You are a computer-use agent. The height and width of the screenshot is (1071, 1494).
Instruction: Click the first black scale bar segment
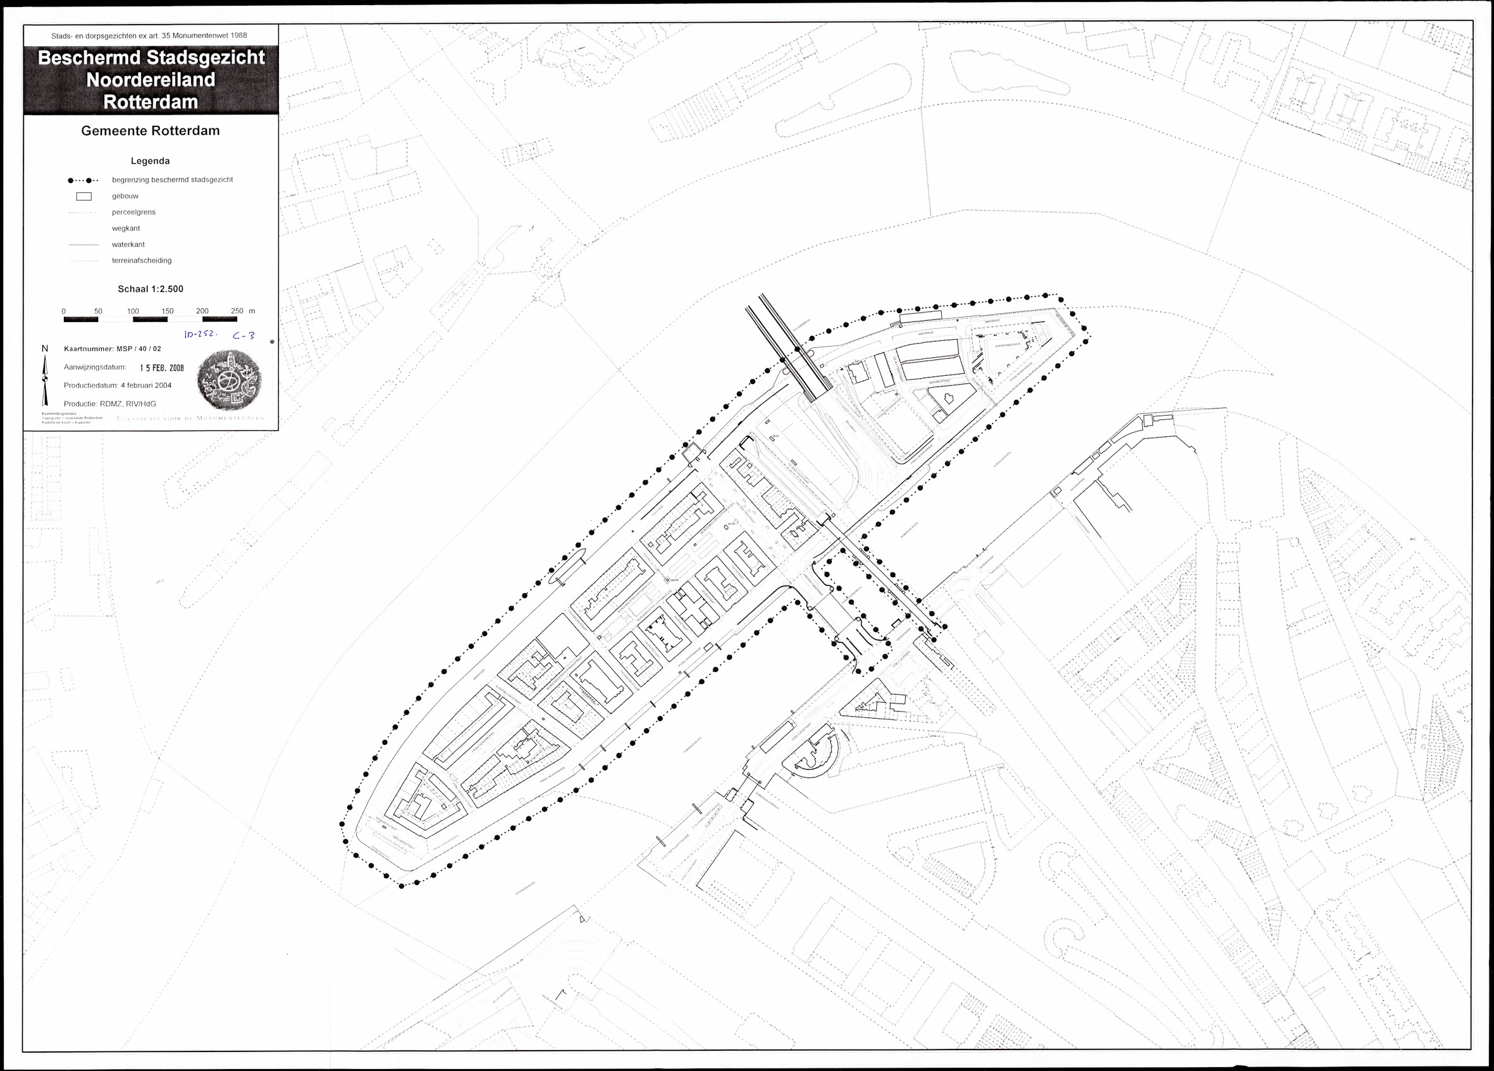coord(81,319)
